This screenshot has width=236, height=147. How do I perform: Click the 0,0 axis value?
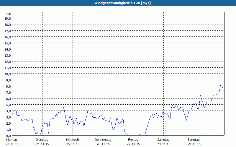pos(9,136)
